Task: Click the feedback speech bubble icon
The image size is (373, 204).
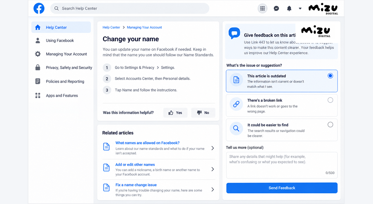Action: tap(234, 33)
